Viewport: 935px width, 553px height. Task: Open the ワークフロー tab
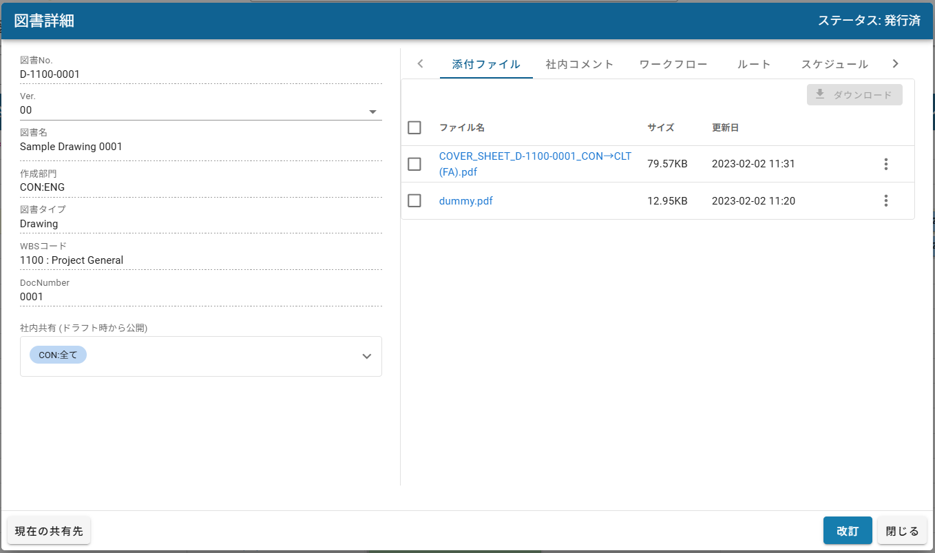point(673,63)
